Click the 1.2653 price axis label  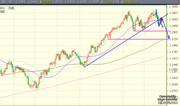pyautogui.click(x=173, y=19)
